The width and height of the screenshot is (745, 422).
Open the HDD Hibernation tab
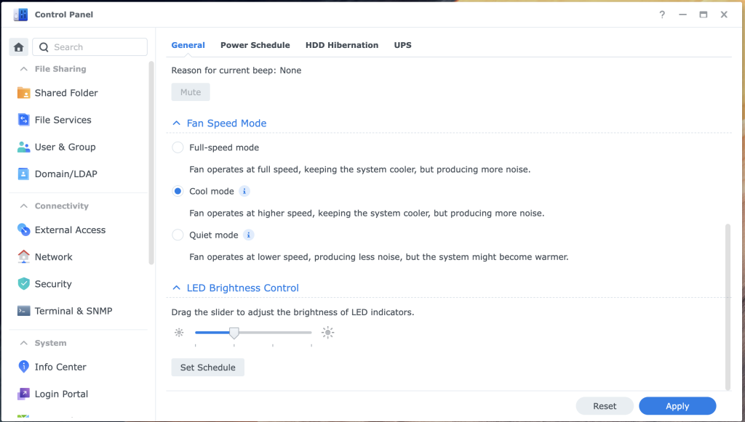(342, 45)
